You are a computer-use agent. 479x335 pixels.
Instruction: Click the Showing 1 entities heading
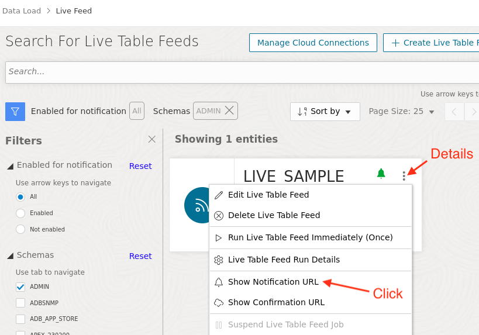click(226, 139)
